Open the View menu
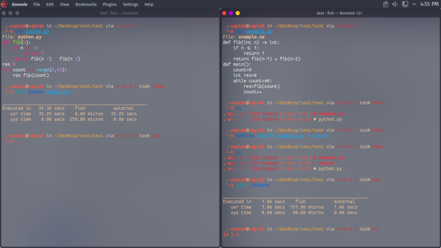The height and width of the screenshot is (248, 441). pyautogui.click(x=65, y=5)
